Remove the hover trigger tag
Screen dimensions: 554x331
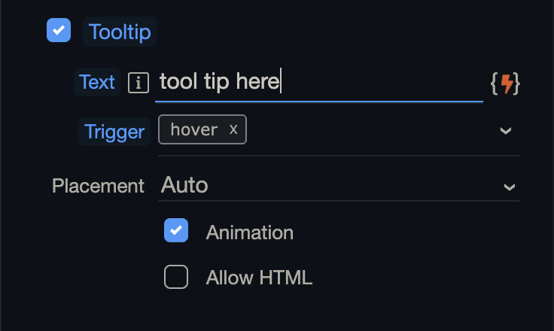coord(233,129)
